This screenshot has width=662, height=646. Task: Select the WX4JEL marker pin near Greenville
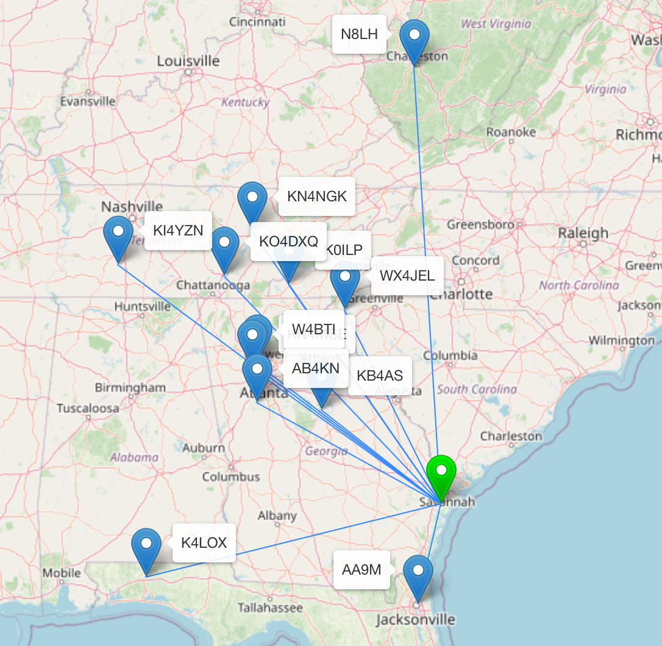[x=345, y=281]
